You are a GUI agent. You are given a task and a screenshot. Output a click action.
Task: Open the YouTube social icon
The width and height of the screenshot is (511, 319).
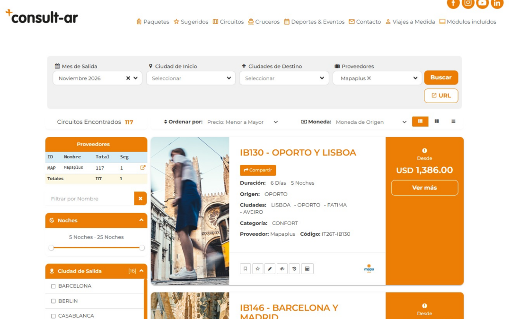pyautogui.click(x=482, y=3)
